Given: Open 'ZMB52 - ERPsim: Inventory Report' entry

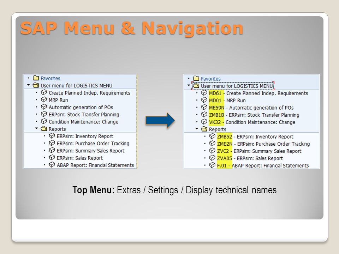Looking at the screenshot, I should pos(255,137).
